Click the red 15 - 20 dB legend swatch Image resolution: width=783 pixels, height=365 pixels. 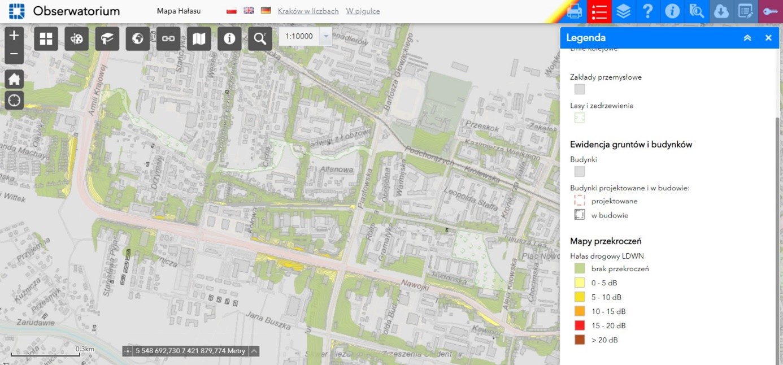(580, 325)
